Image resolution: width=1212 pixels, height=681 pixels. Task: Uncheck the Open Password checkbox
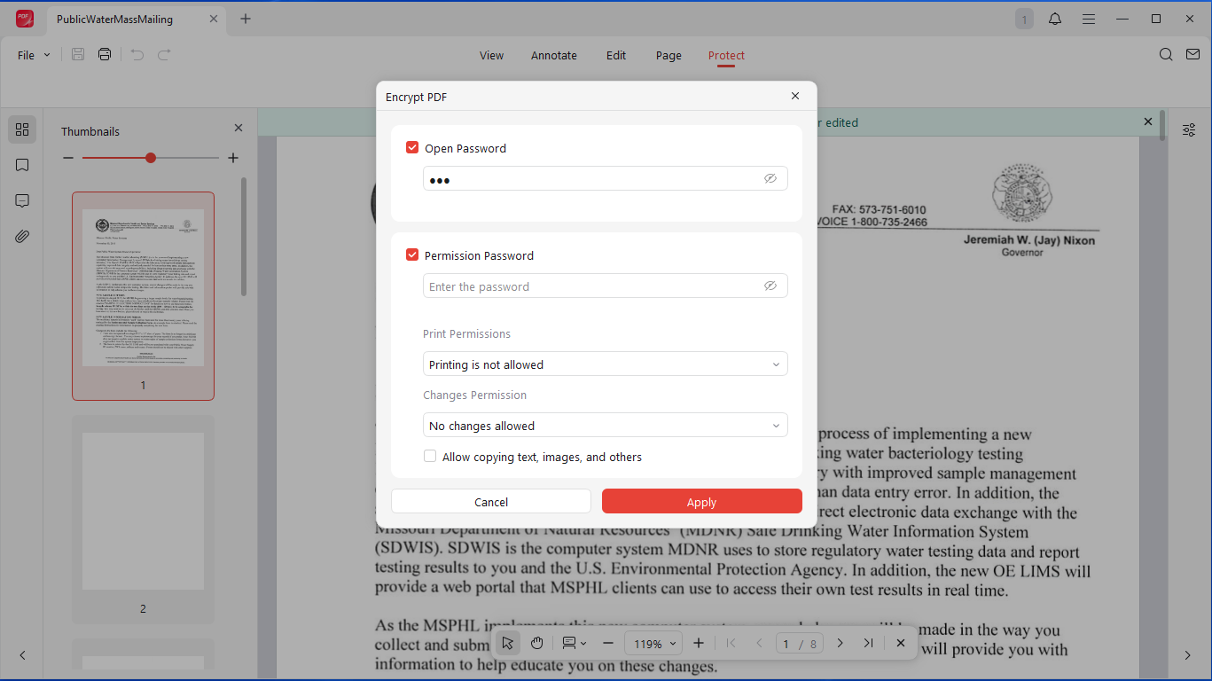pos(412,148)
